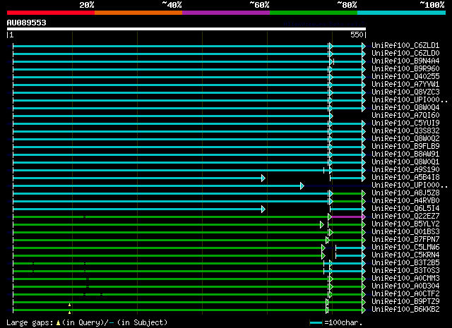Select hit UniRef100_A7QI60
This screenshot has width=452, height=328.
click(x=405, y=116)
